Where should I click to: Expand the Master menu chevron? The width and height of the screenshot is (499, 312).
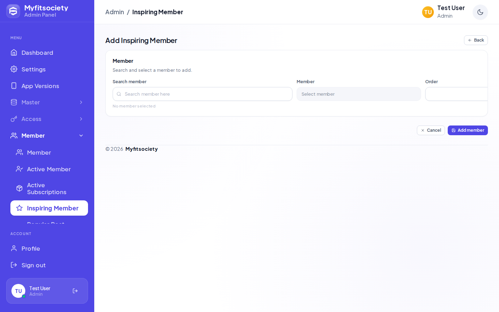[81, 102]
